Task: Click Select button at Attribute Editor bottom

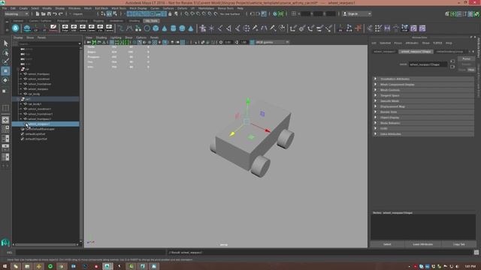Action: click(387, 244)
